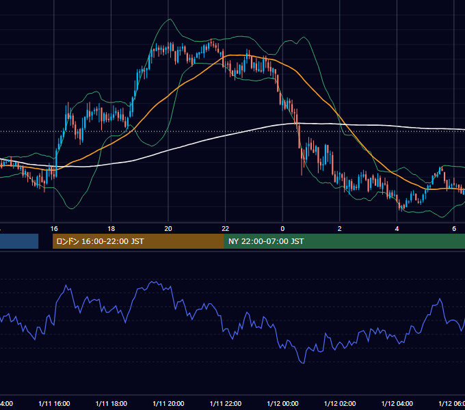465x410 pixels.
Task: Click the 22 hour label on price chart axis
Action: [x=226, y=229]
